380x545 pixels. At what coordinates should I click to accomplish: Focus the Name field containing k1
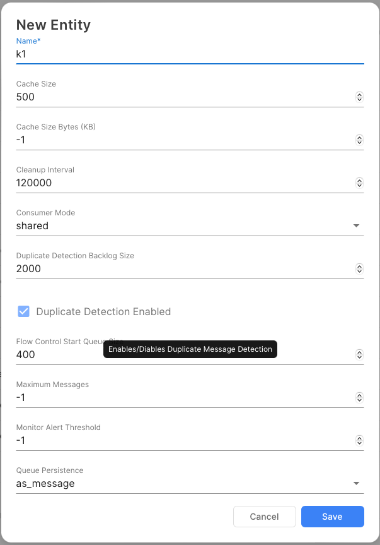(183, 54)
